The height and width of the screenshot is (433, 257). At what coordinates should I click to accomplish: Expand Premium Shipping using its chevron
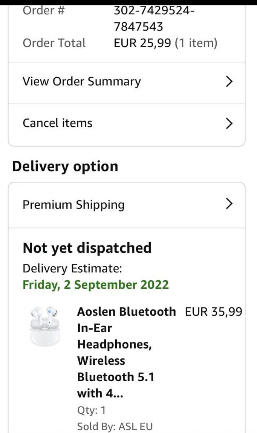(x=230, y=204)
